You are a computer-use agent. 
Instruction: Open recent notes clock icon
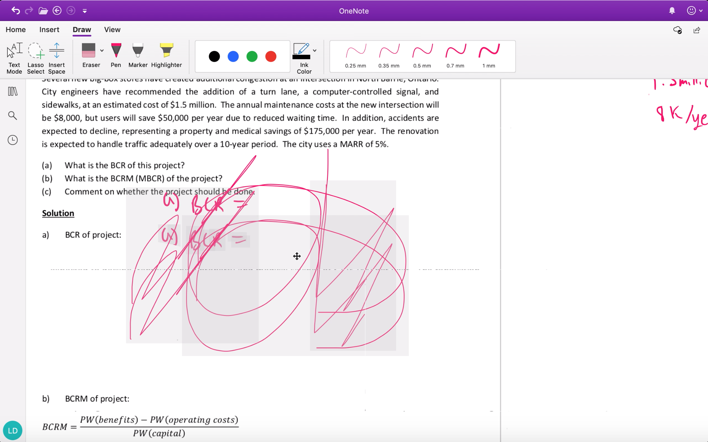(13, 140)
